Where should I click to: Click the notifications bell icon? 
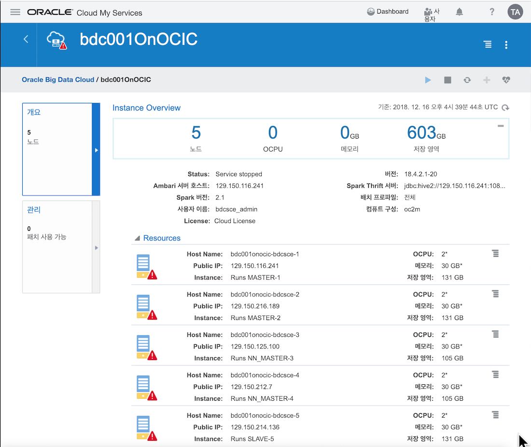(x=459, y=12)
